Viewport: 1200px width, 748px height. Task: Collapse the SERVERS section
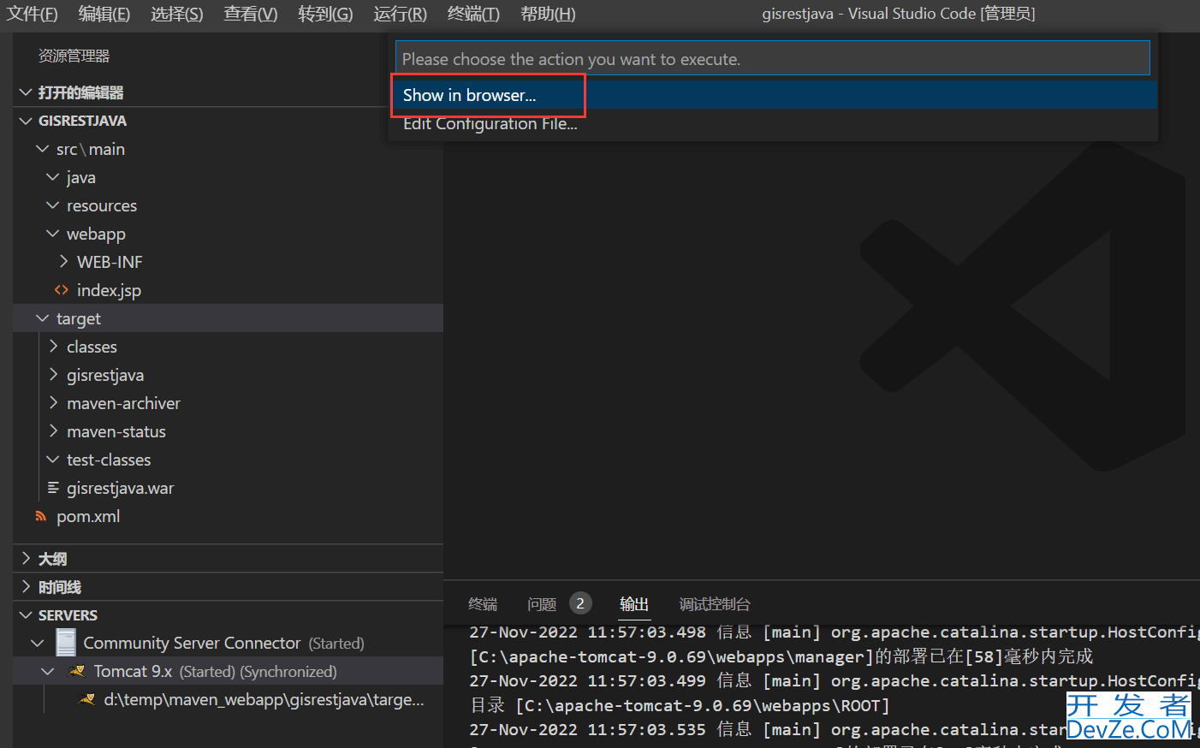[26, 615]
